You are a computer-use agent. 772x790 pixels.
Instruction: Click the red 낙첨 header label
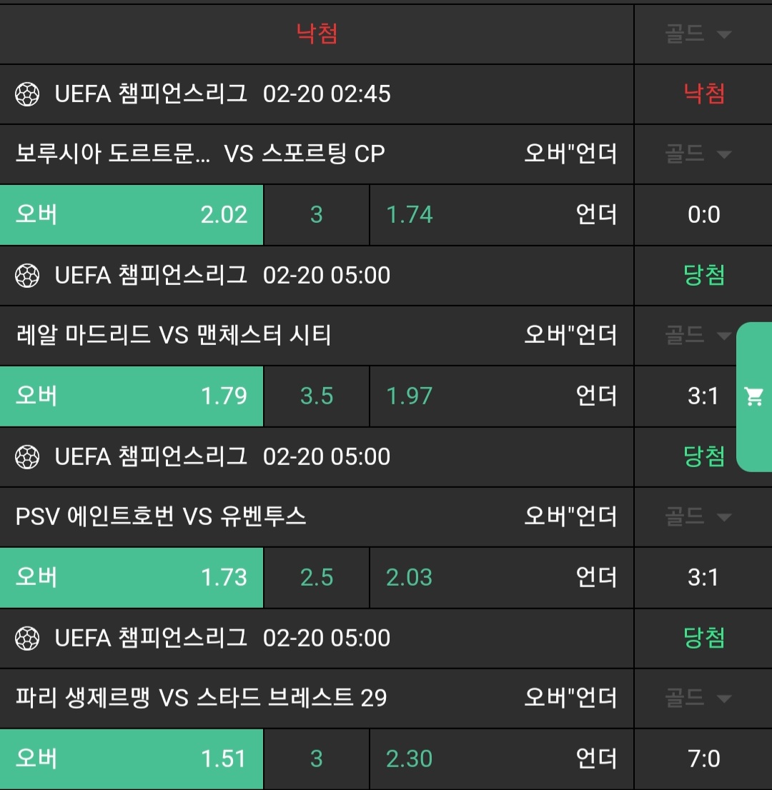tap(317, 34)
